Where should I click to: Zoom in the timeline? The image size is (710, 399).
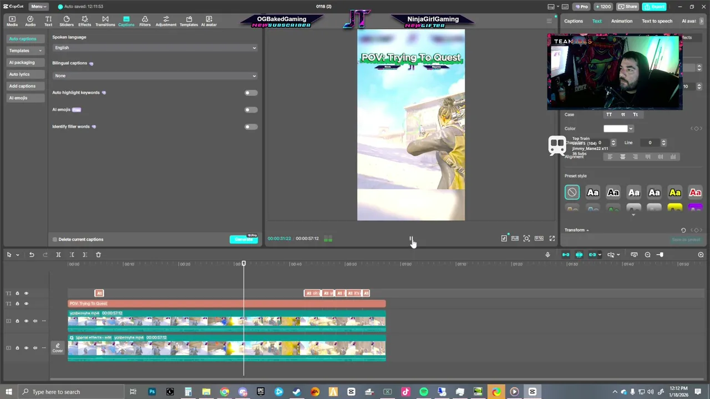(701, 254)
